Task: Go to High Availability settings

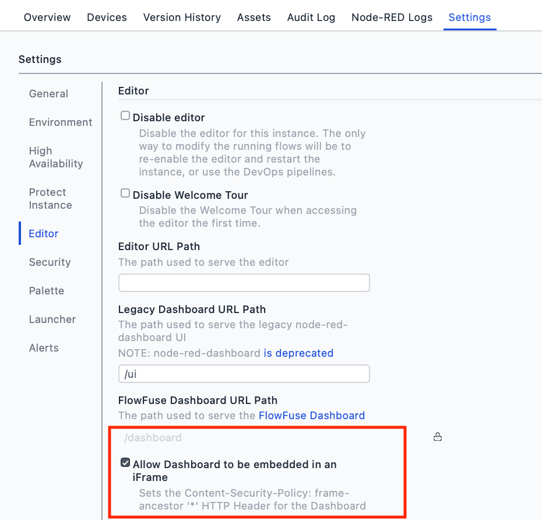Action: click(x=55, y=157)
